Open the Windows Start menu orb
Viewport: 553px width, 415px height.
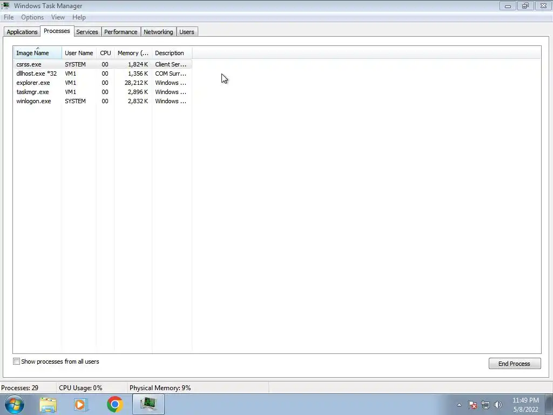[x=14, y=404]
